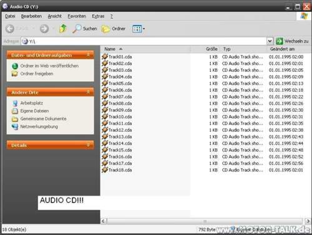This screenshot has height=235, width=312.
Task: Open Gemeinsame Dokumente link
Action: (x=43, y=119)
